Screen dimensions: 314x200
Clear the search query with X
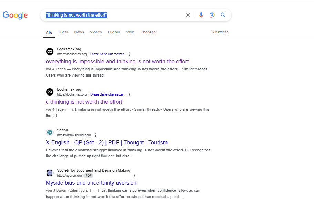click(x=188, y=15)
